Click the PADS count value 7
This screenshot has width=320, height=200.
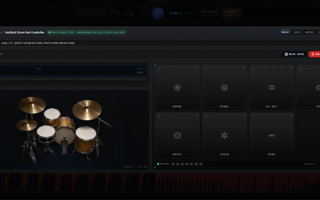coord(36,72)
